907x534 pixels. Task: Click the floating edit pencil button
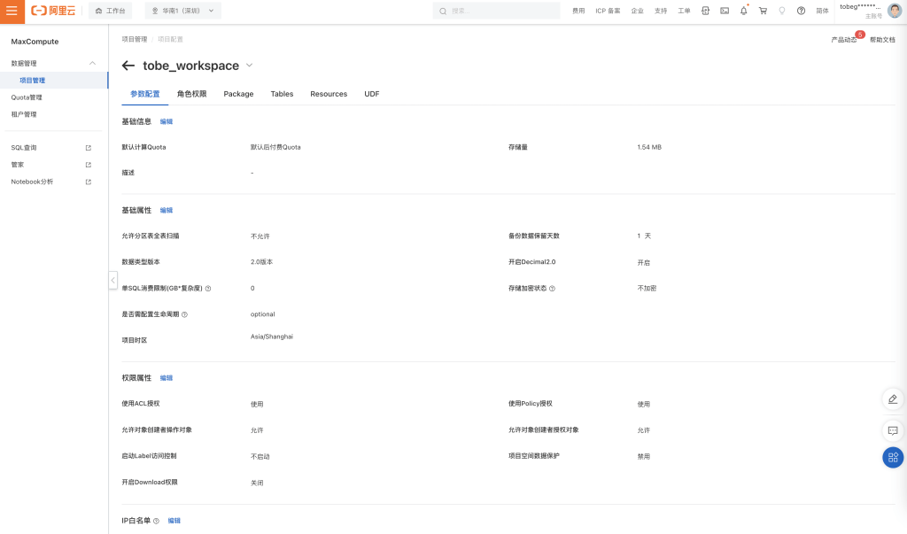893,399
